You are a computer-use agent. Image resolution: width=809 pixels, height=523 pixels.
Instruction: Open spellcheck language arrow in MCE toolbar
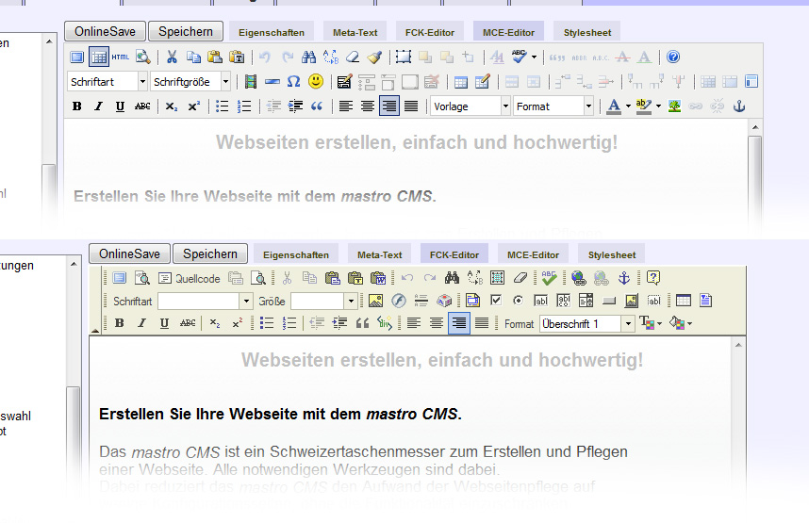[534, 57]
